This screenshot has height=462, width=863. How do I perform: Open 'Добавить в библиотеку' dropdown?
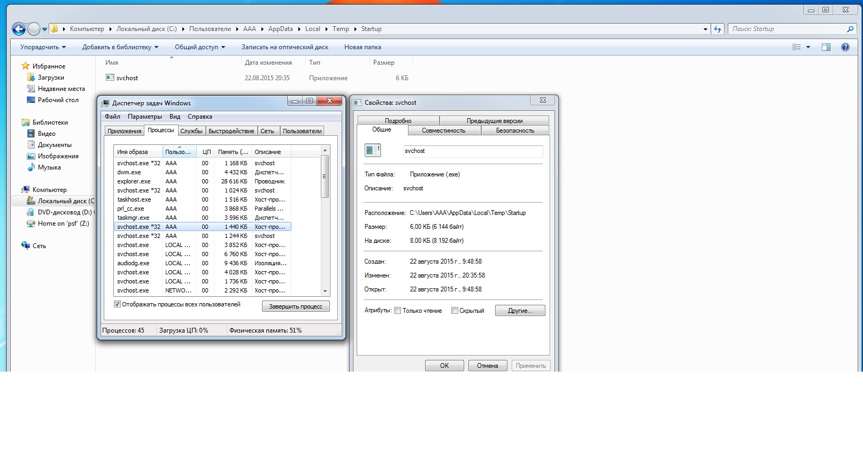(x=120, y=47)
